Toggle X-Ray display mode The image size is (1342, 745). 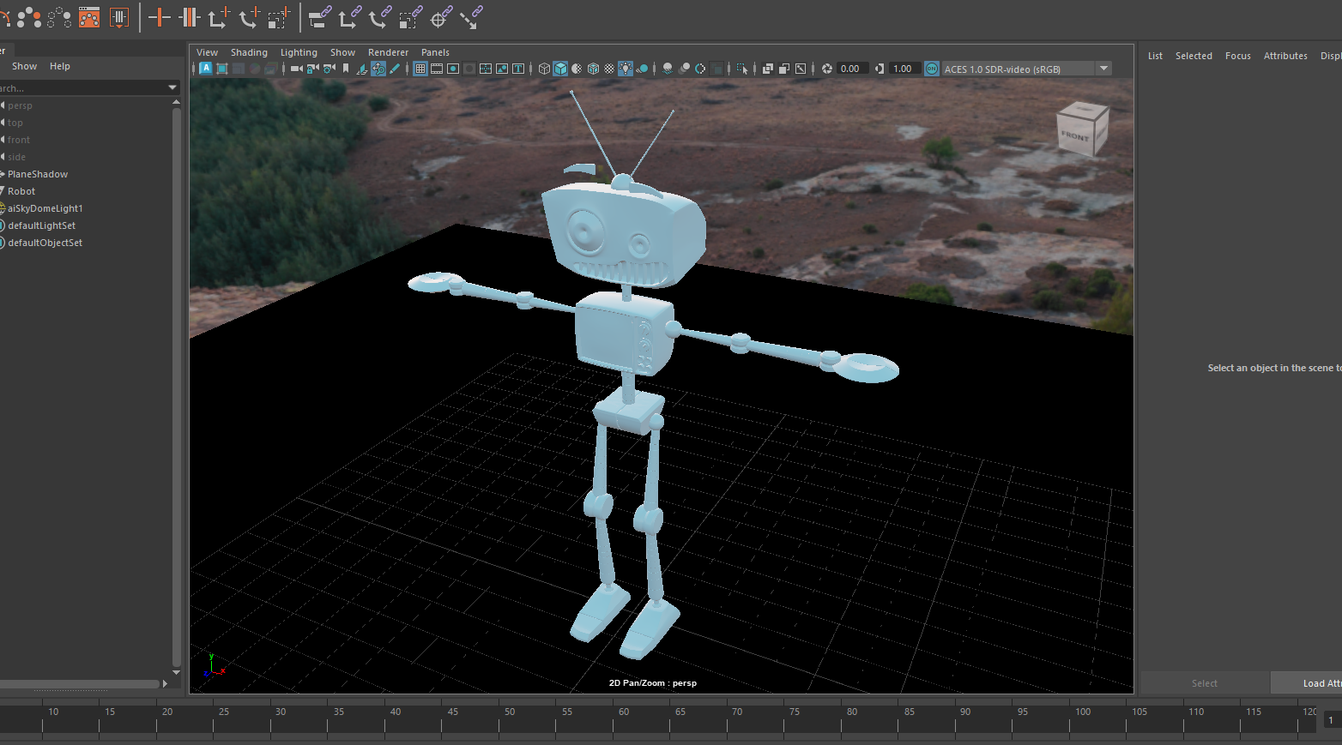pyautogui.click(x=767, y=69)
